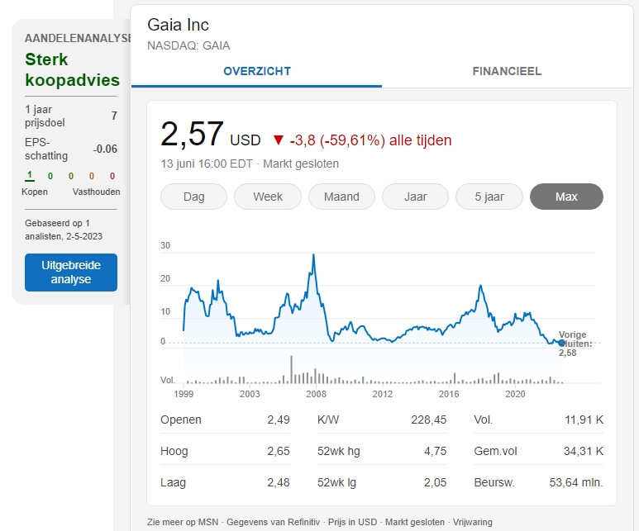Show the Week chart range
The width and height of the screenshot is (639, 531).
tap(267, 197)
